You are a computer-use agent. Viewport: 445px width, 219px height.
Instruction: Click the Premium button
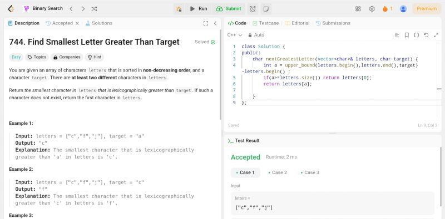coord(427,9)
